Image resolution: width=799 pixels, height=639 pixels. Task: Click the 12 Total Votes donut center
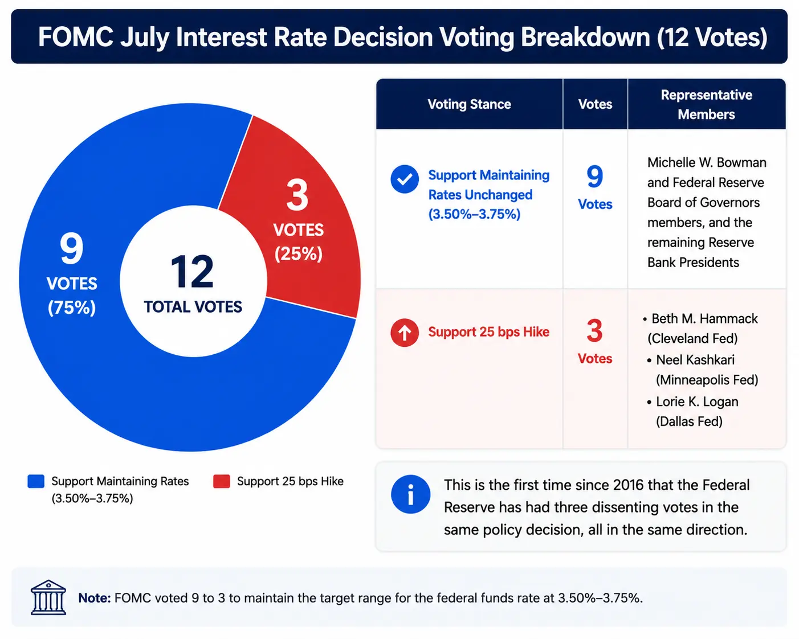(193, 281)
